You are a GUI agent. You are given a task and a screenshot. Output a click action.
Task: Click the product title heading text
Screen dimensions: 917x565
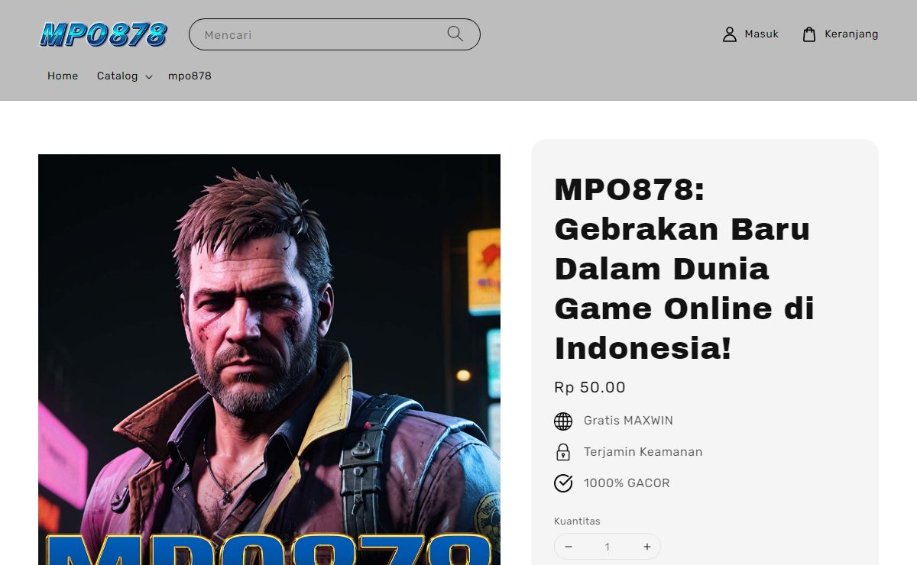click(x=684, y=268)
